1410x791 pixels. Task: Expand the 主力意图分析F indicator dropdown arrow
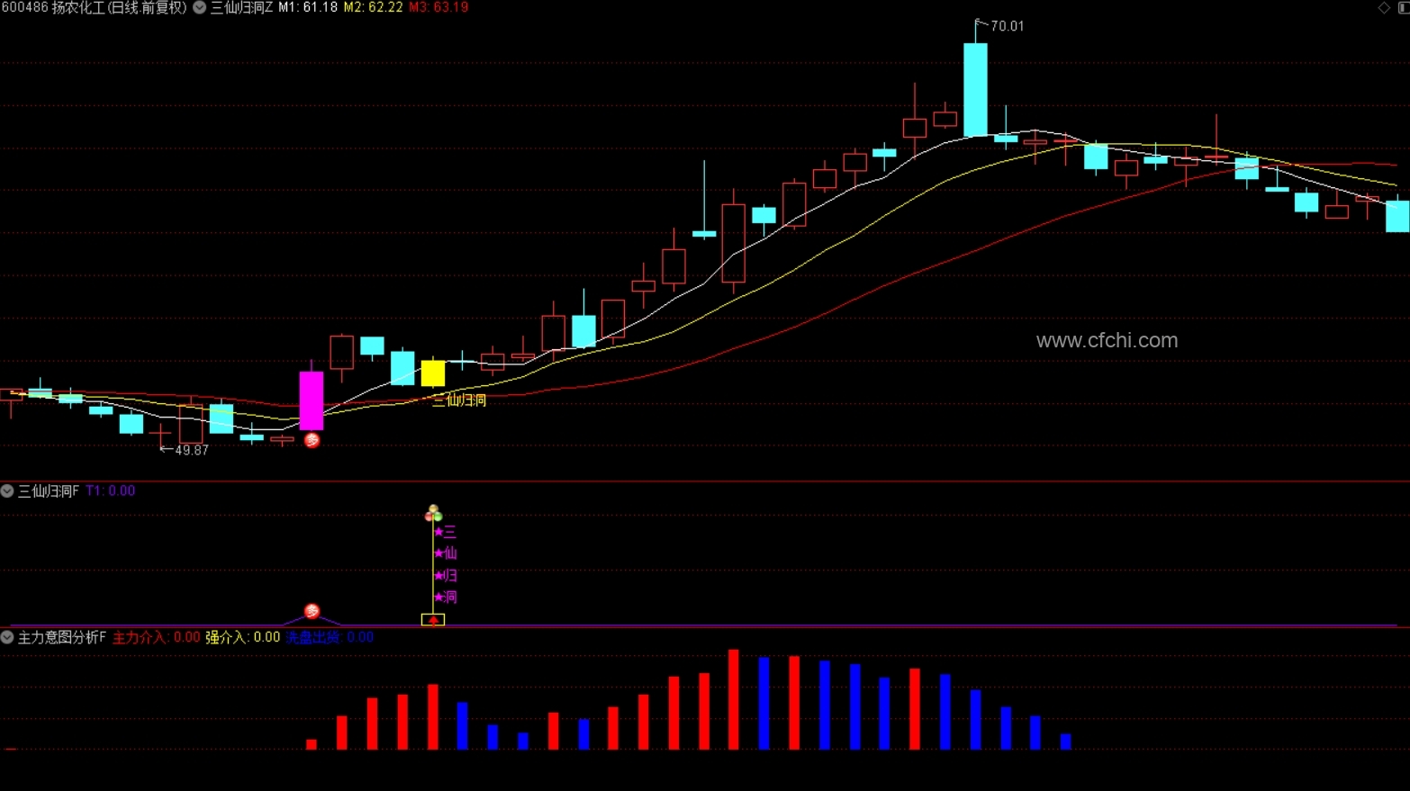pos(7,637)
